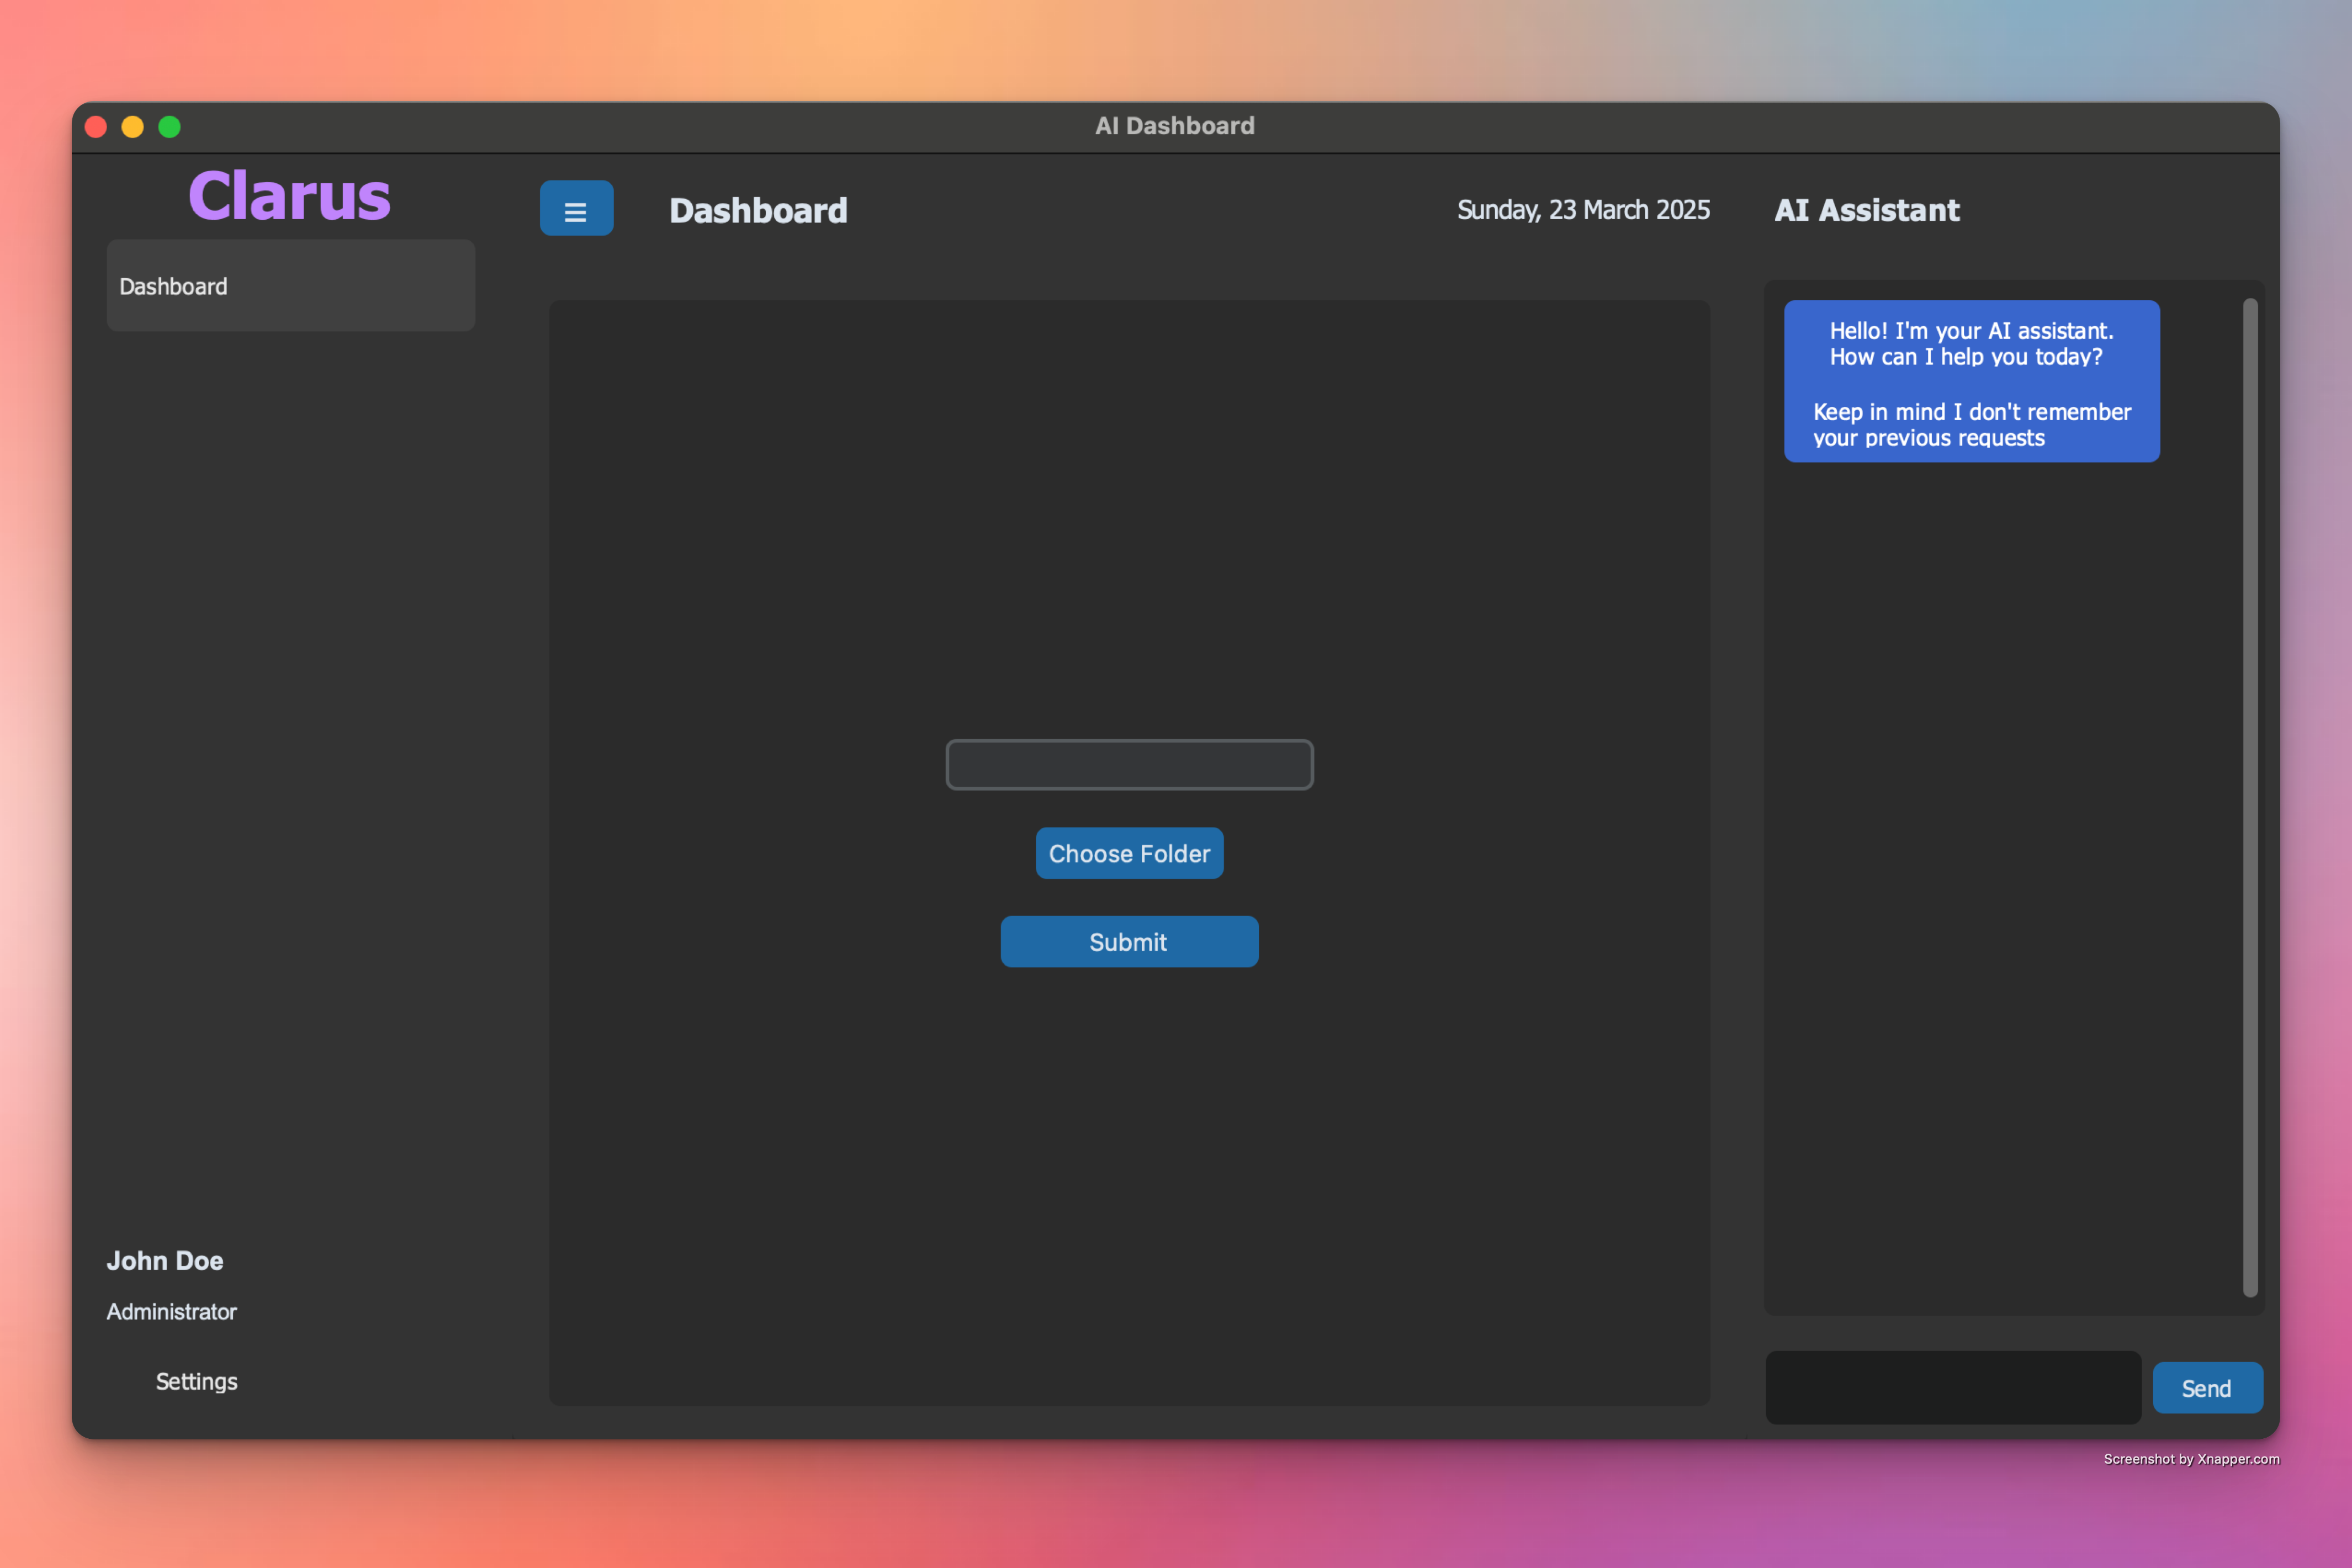Select Dashboard in the sidebar
This screenshot has width=2352, height=1568.
click(290, 286)
